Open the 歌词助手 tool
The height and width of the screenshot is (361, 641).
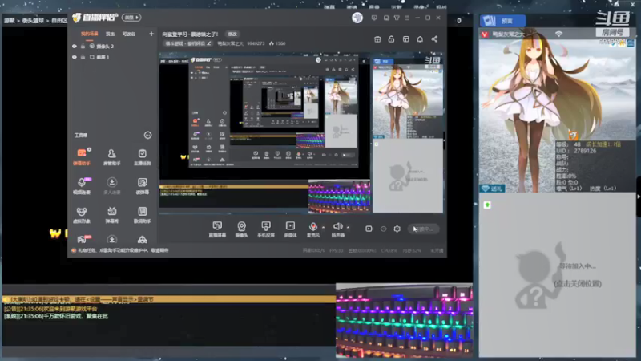pyautogui.click(x=143, y=215)
